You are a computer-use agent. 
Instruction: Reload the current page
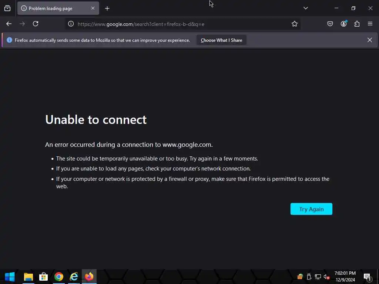(36, 24)
